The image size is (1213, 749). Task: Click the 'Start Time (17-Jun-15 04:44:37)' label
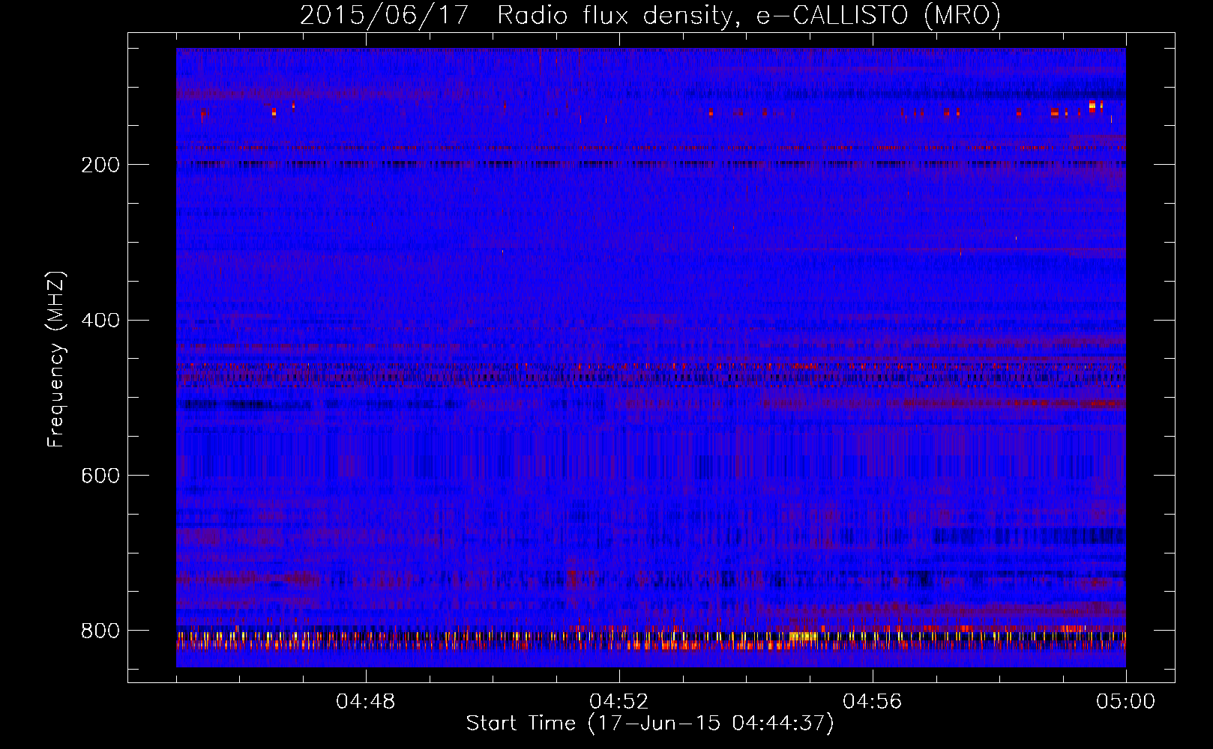click(x=650, y=724)
